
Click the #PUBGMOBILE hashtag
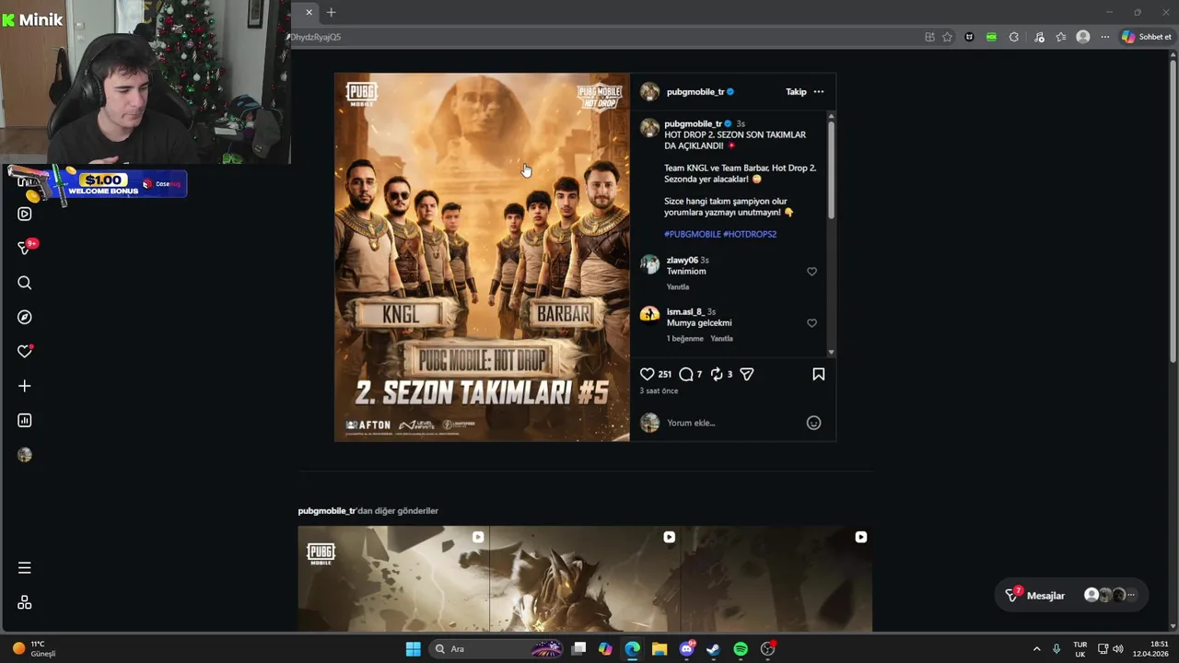693,234
